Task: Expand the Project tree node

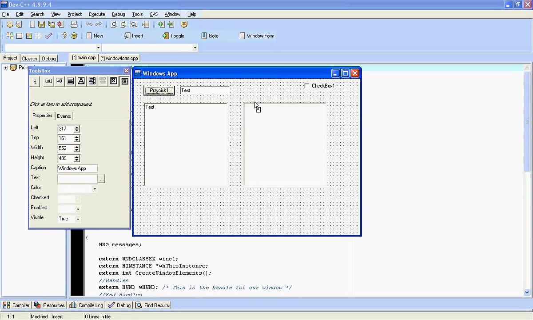Action: click(5, 68)
